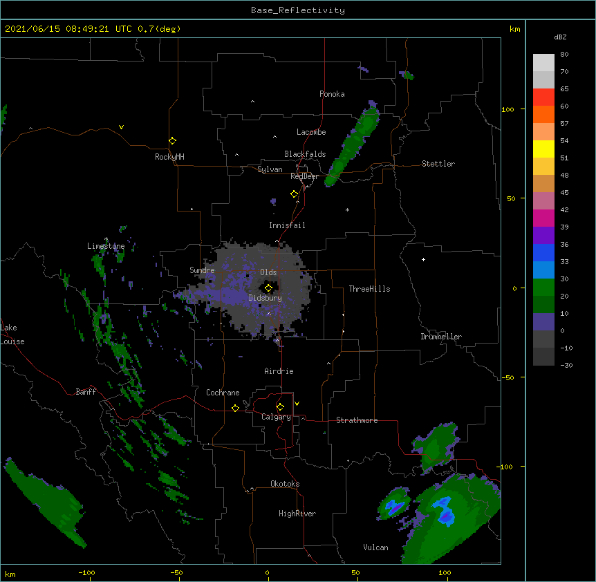The height and width of the screenshot is (582, 596).
Task: Click the yellow 54 dBZ legend swatch
Action: (543, 149)
